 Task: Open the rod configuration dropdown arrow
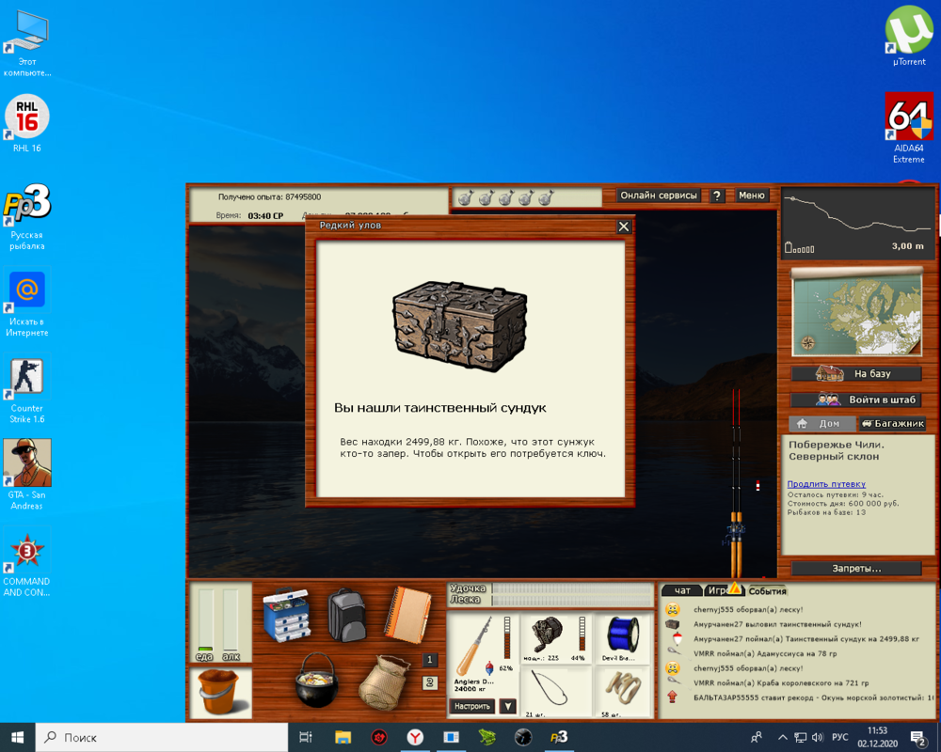pyautogui.click(x=507, y=706)
